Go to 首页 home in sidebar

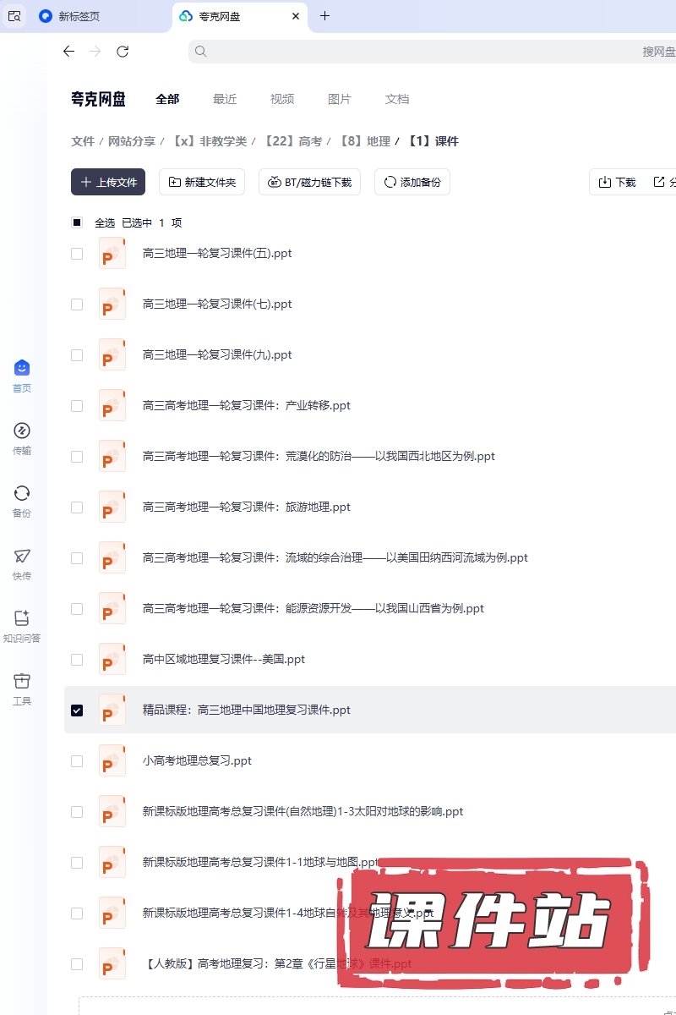coord(22,369)
